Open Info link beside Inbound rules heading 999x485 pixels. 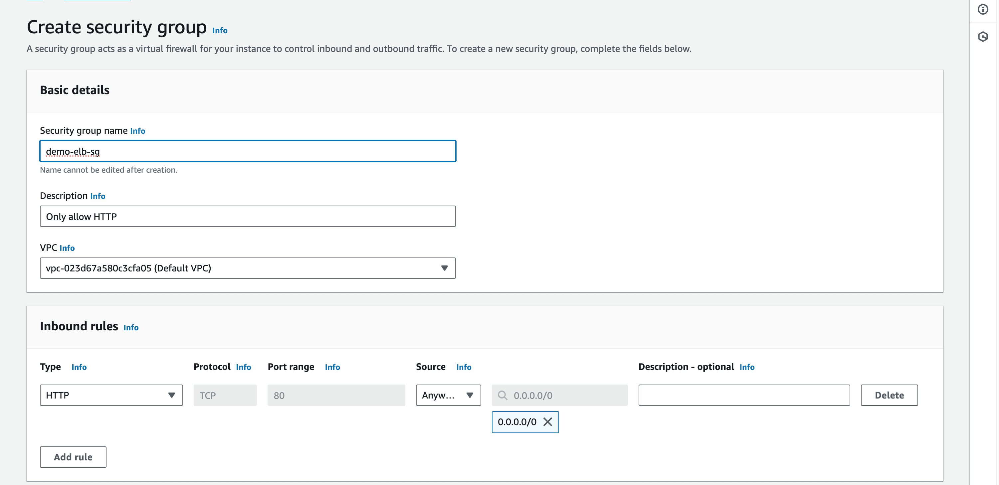(x=131, y=328)
